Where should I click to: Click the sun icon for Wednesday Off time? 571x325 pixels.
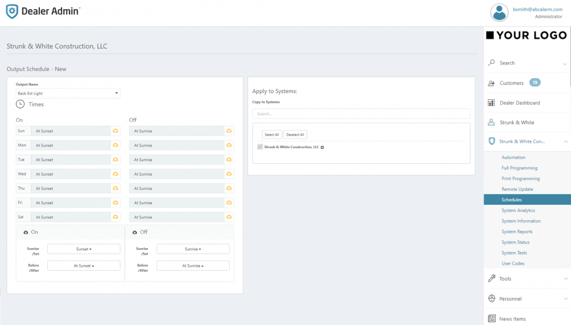point(229,174)
